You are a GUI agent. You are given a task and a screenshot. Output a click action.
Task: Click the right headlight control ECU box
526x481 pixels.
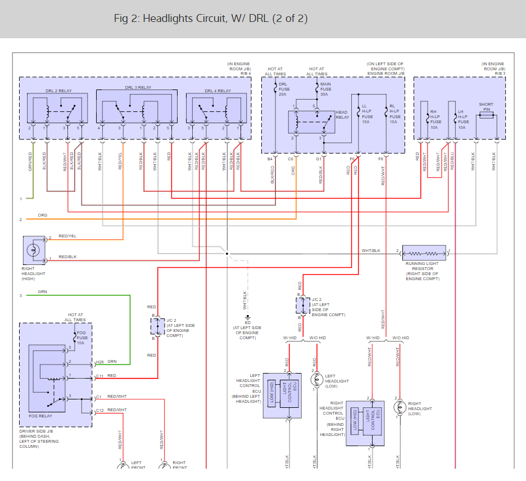365,423
